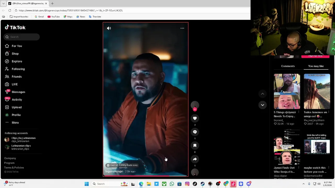This screenshot has height=188, width=335.
Task: Open lagerenciapr creator name on video
Action: (x=114, y=171)
